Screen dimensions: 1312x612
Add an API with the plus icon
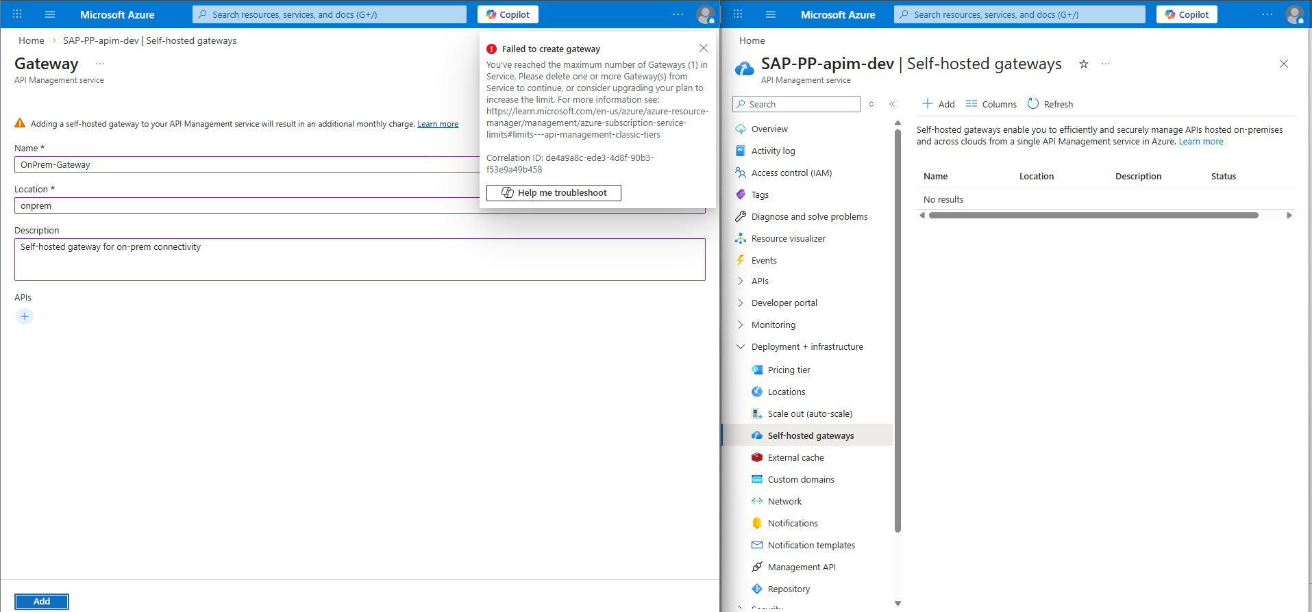(x=25, y=316)
